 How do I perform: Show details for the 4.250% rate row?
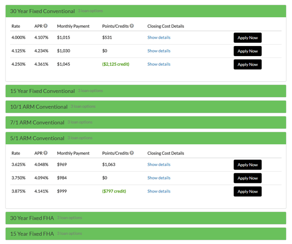tap(159, 64)
